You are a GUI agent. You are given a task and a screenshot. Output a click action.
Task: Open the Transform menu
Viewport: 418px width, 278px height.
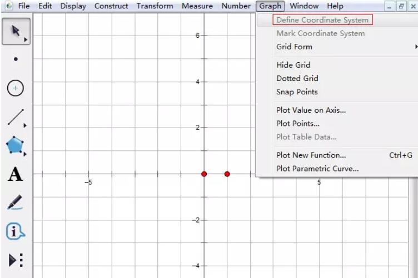coord(155,6)
